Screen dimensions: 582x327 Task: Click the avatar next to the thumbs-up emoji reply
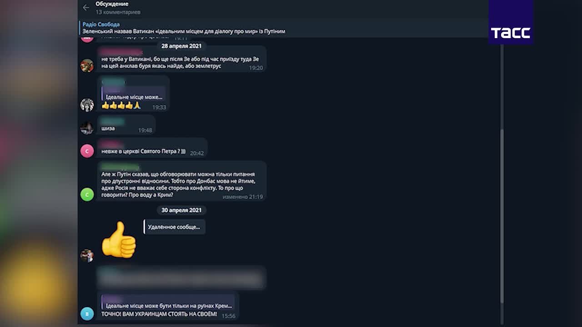pyautogui.click(x=87, y=105)
